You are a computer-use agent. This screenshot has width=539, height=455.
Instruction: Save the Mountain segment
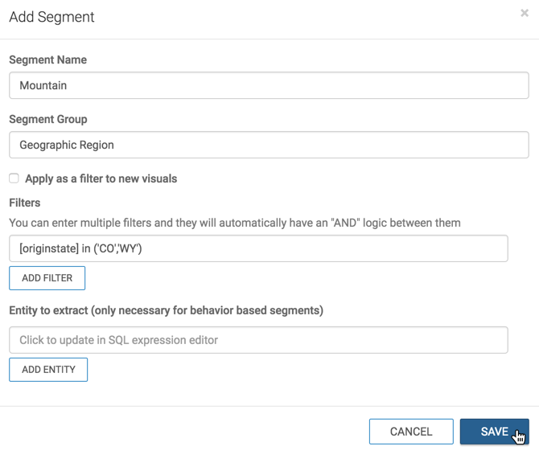pos(494,432)
